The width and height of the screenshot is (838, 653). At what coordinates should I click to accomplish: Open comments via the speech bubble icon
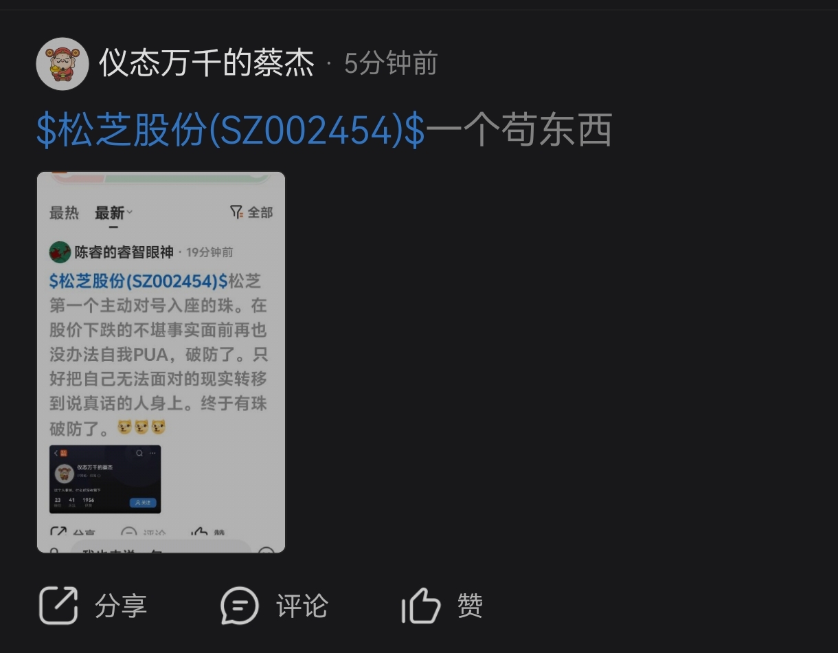click(x=239, y=606)
